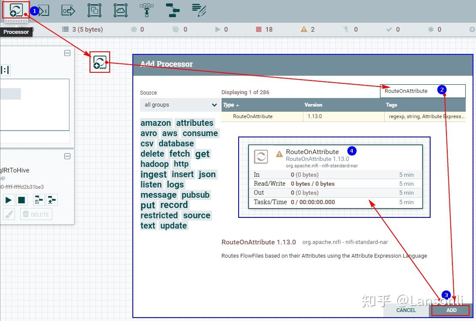Viewport: 476px width, 321px height.
Task: Click the CANCEL button
Action: point(406,310)
